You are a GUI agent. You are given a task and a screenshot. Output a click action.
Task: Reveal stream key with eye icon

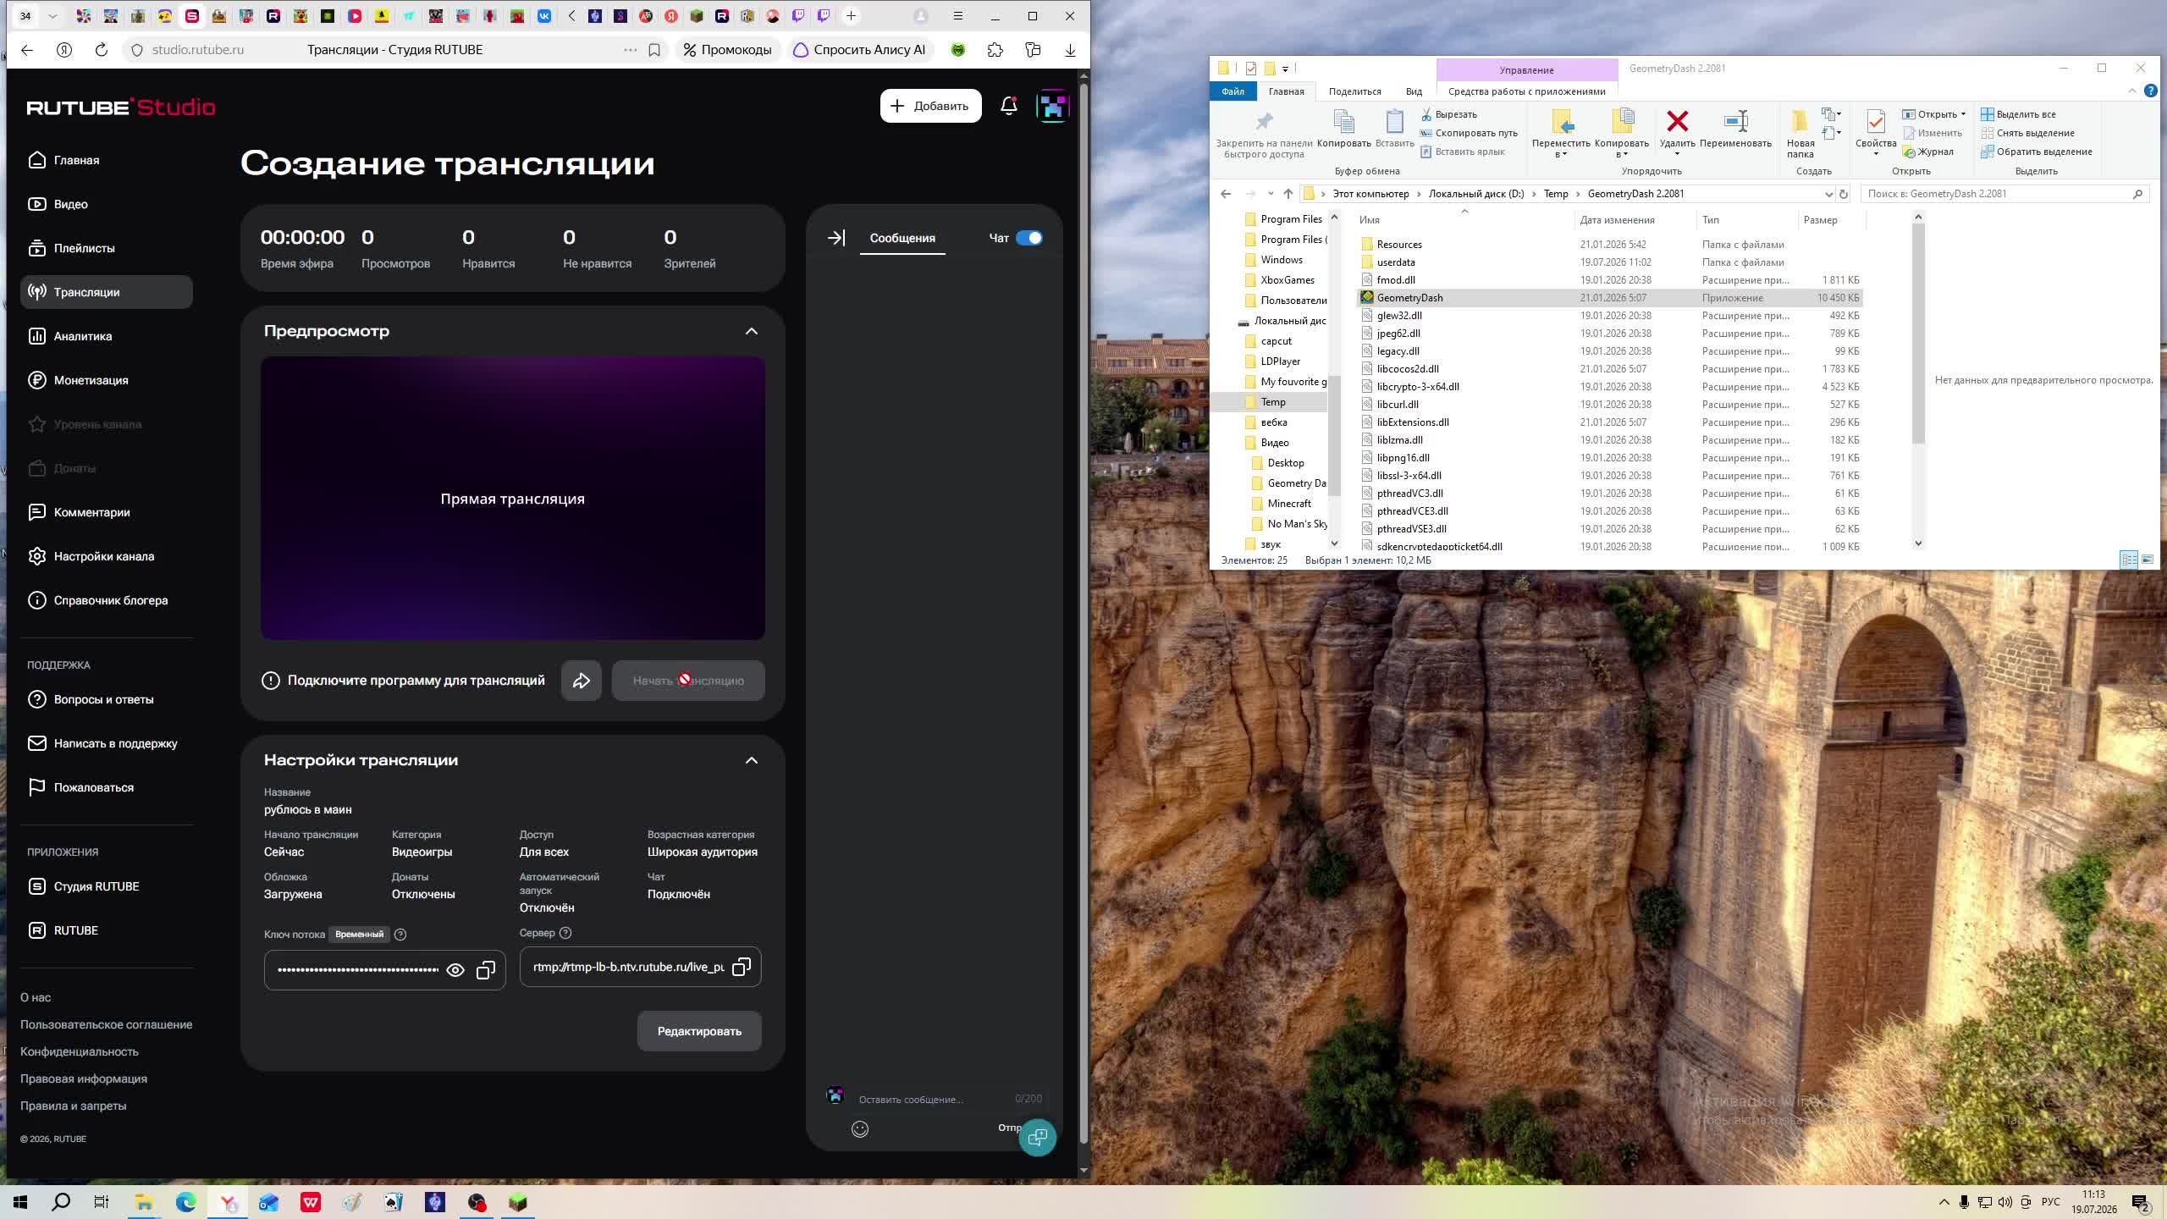(x=455, y=970)
